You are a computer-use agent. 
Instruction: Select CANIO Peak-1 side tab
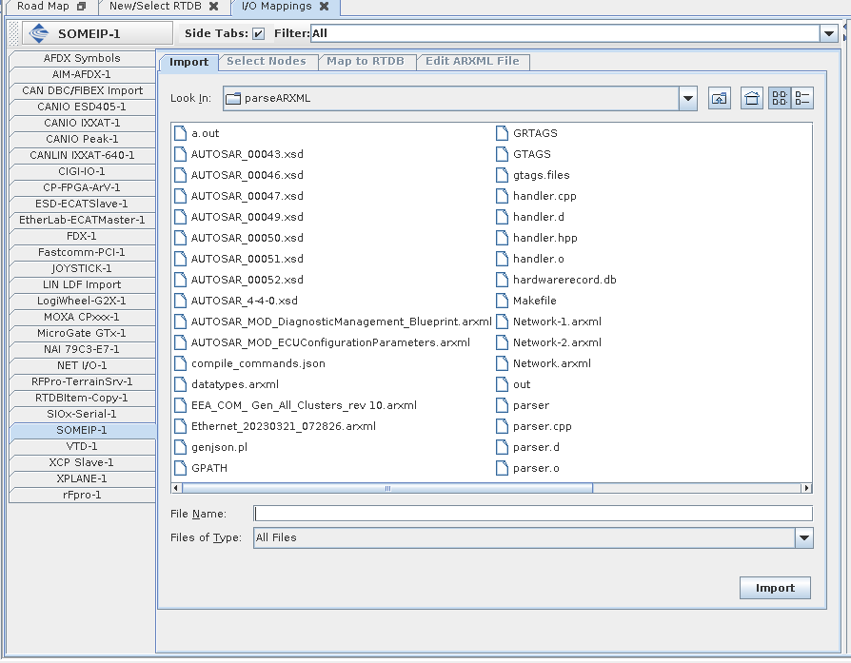[x=82, y=140]
